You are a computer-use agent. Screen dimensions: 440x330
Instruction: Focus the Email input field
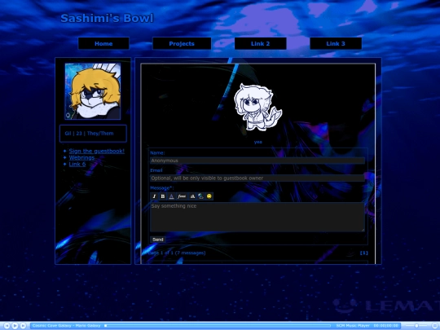point(257,178)
